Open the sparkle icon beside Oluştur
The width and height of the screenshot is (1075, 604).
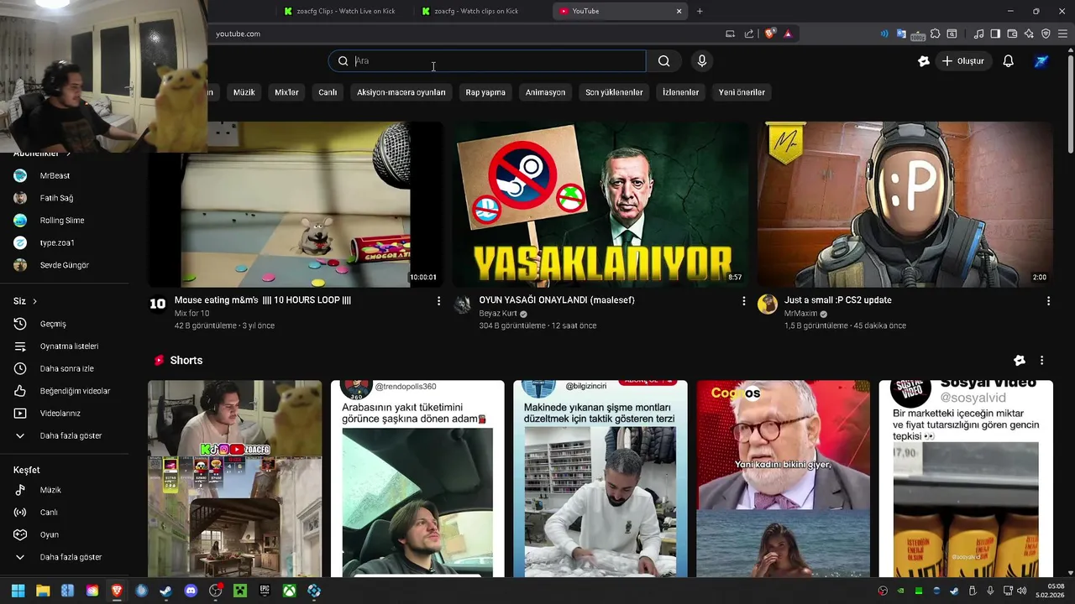pos(924,61)
